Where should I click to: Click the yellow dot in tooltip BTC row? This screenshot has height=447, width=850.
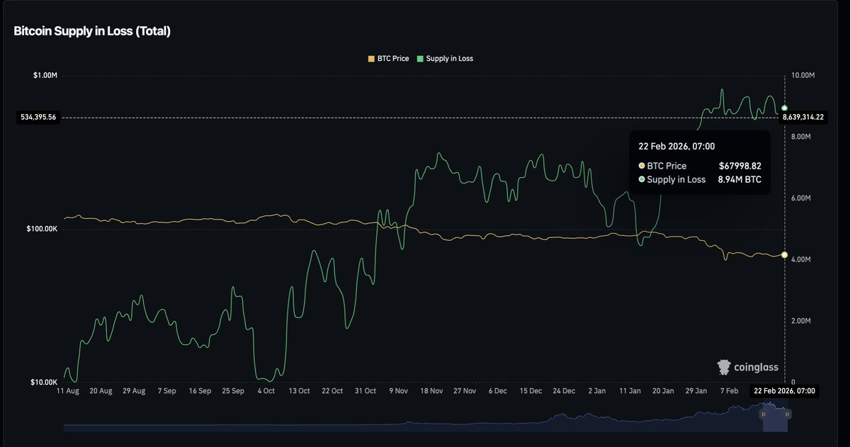point(642,166)
